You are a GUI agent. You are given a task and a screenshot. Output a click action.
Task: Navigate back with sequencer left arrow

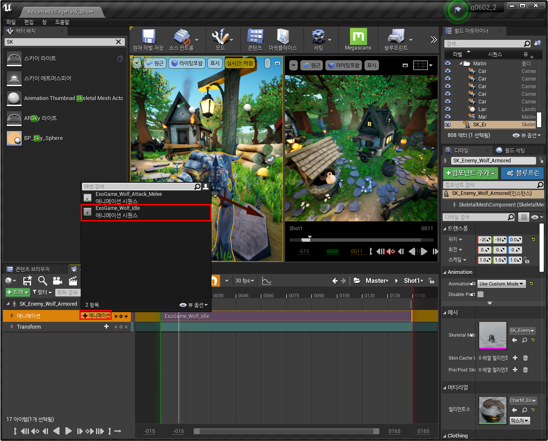click(x=335, y=281)
